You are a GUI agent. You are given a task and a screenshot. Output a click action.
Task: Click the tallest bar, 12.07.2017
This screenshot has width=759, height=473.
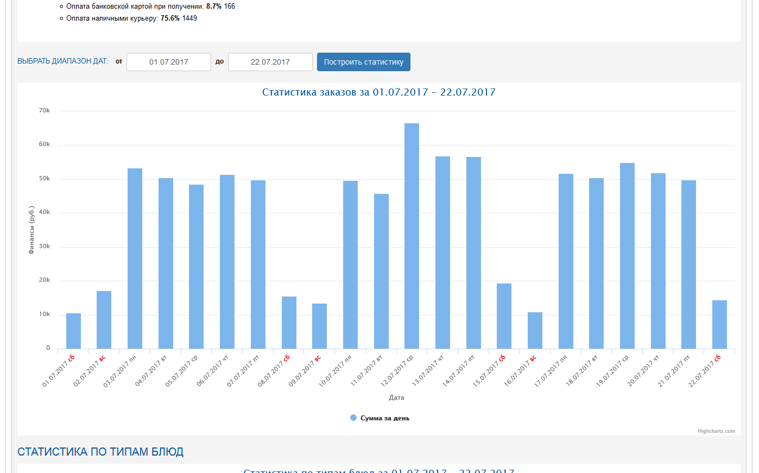[412, 236]
